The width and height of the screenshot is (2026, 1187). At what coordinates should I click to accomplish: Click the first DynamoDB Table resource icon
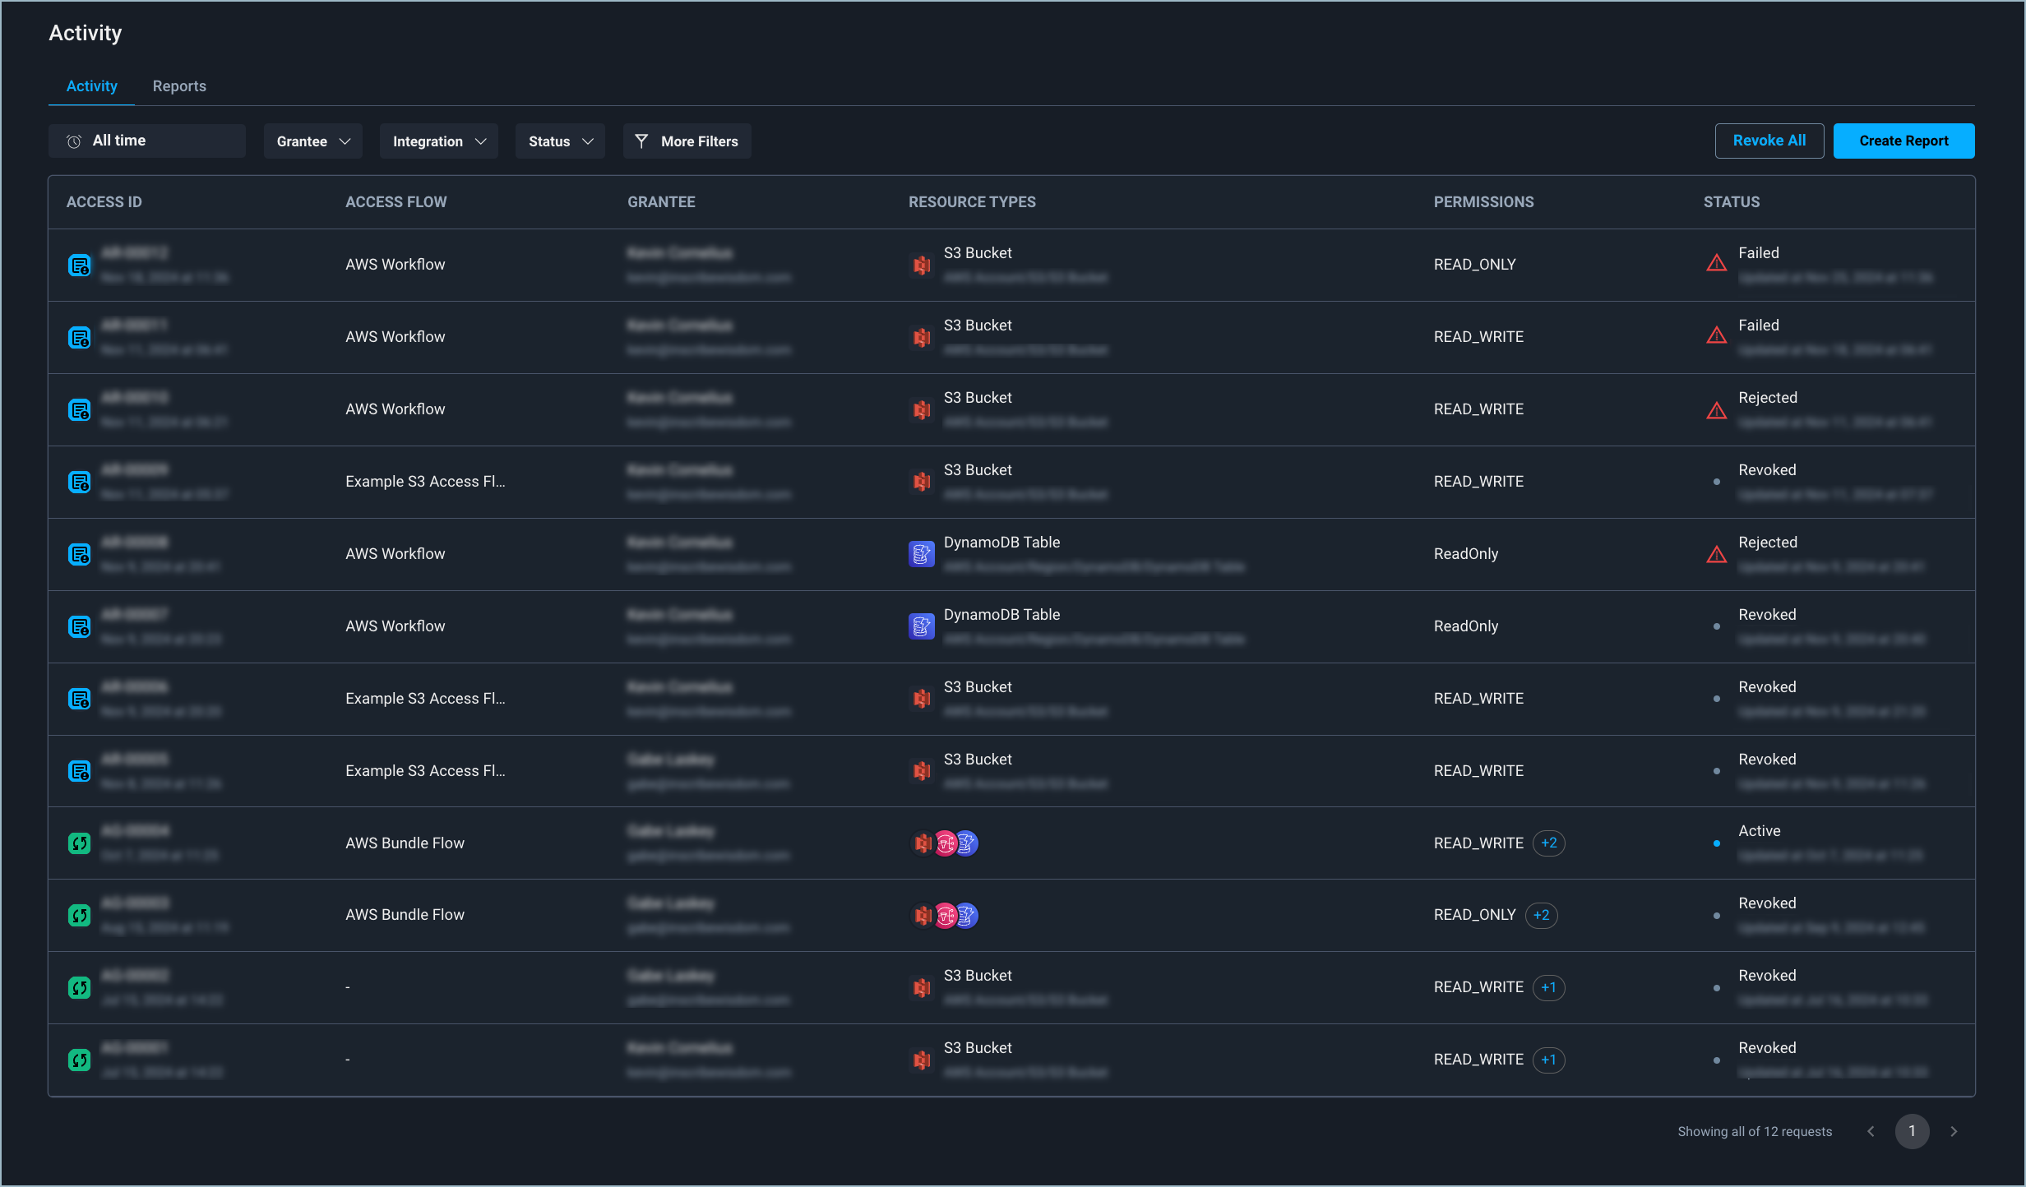pos(922,554)
